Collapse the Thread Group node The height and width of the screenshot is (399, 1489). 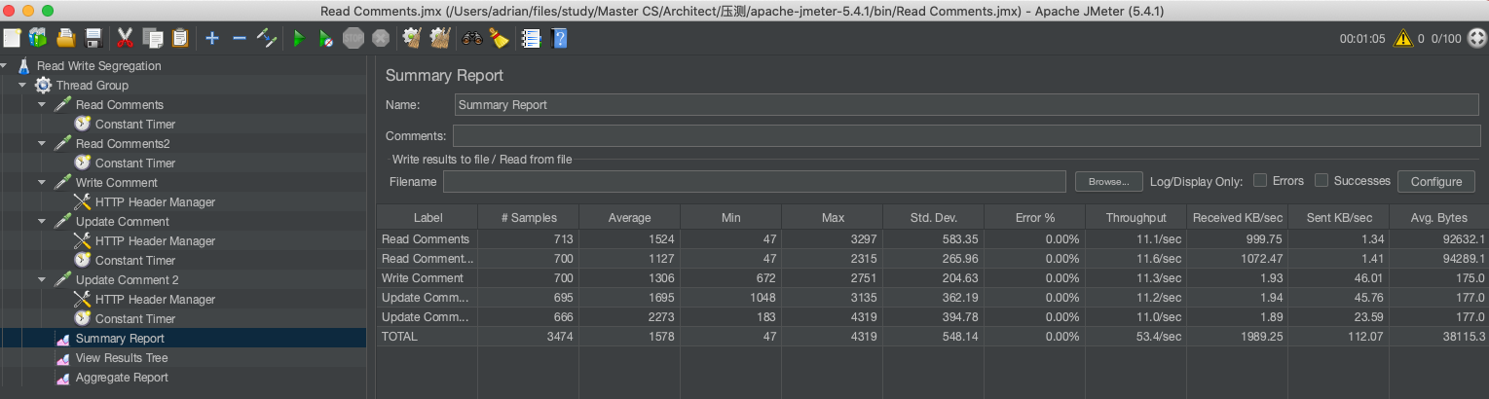(21, 86)
